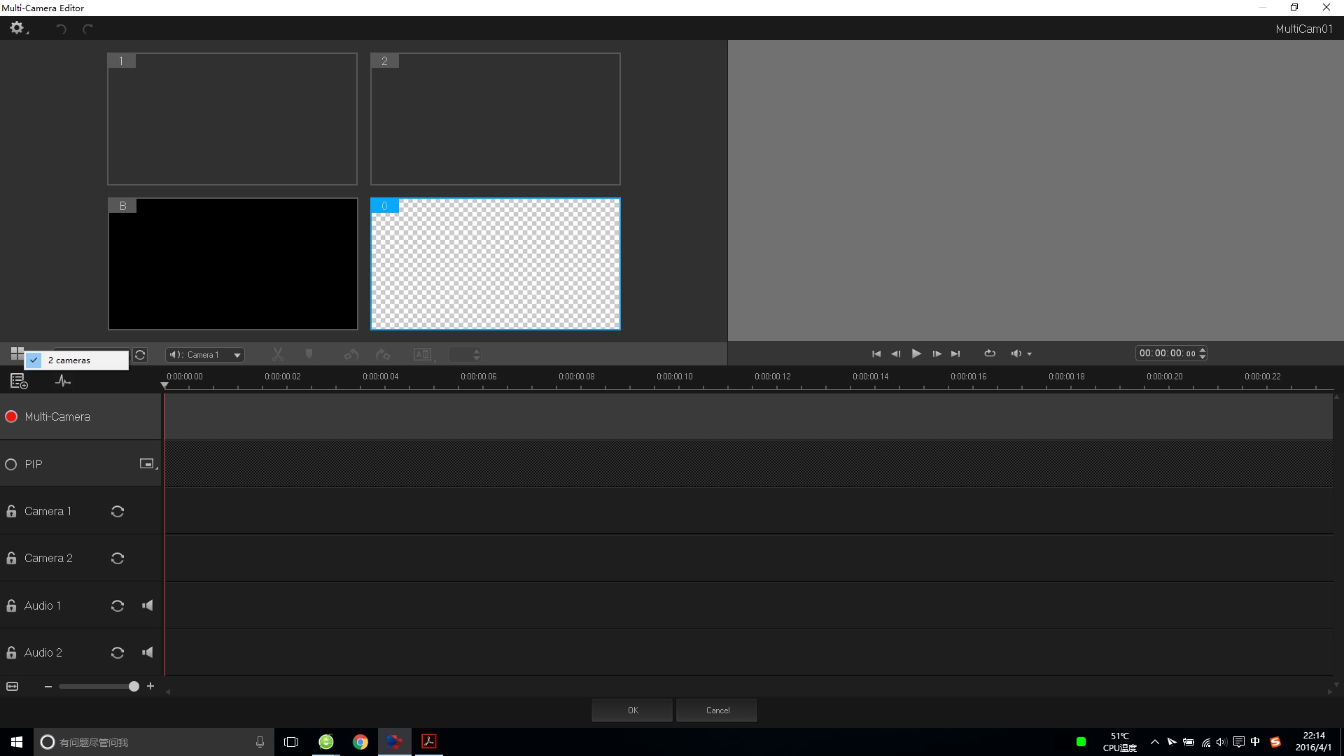
Task: Toggle the audio waveform view icon
Action: tap(63, 381)
